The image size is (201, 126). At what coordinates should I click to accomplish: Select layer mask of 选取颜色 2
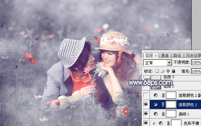[x=171, y=104]
